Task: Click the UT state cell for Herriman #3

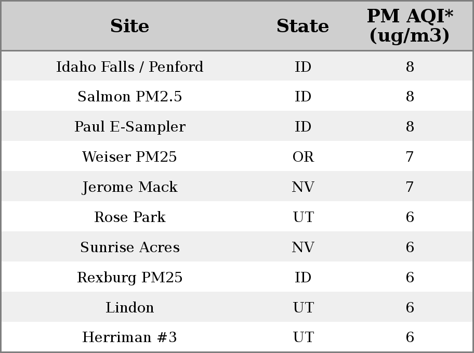Action: point(303,337)
